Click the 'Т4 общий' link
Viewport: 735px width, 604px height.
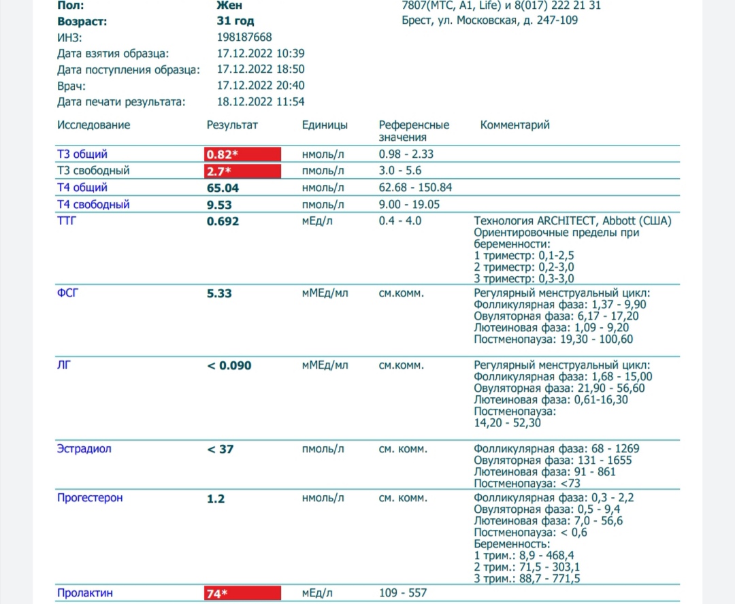pyautogui.click(x=82, y=188)
